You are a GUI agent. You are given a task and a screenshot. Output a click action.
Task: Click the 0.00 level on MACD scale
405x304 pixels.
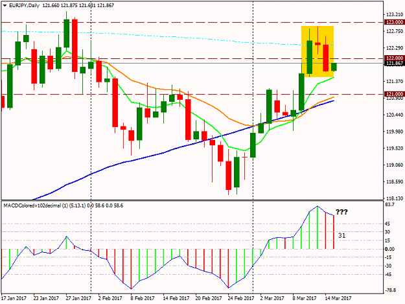(x=389, y=249)
